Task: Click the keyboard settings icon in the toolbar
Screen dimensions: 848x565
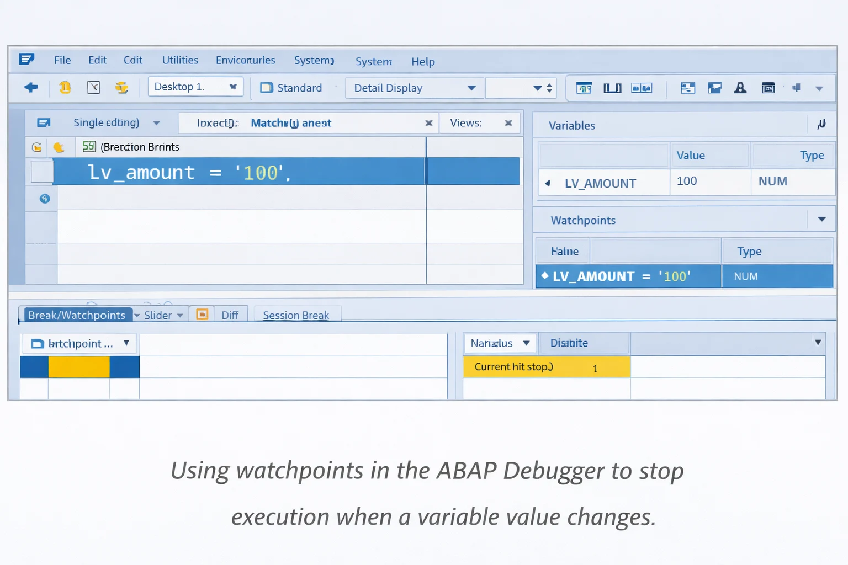Action: pyautogui.click(x=768, y=88)
